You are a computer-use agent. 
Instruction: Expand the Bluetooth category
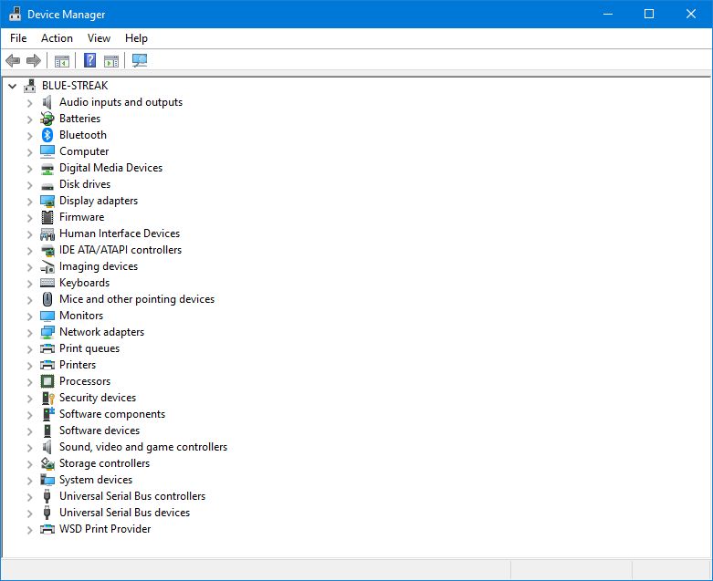click(x=29, y=135)
